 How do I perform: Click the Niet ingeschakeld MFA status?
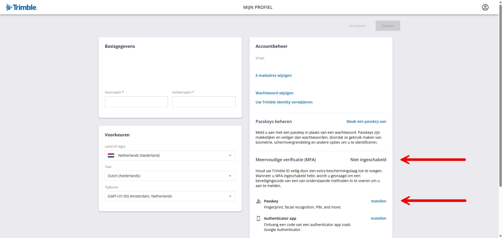[x=368, y=160]
